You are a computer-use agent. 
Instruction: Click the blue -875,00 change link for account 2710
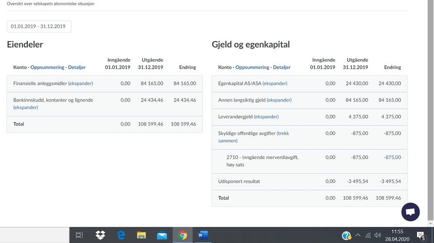click(x=392, y=157)
